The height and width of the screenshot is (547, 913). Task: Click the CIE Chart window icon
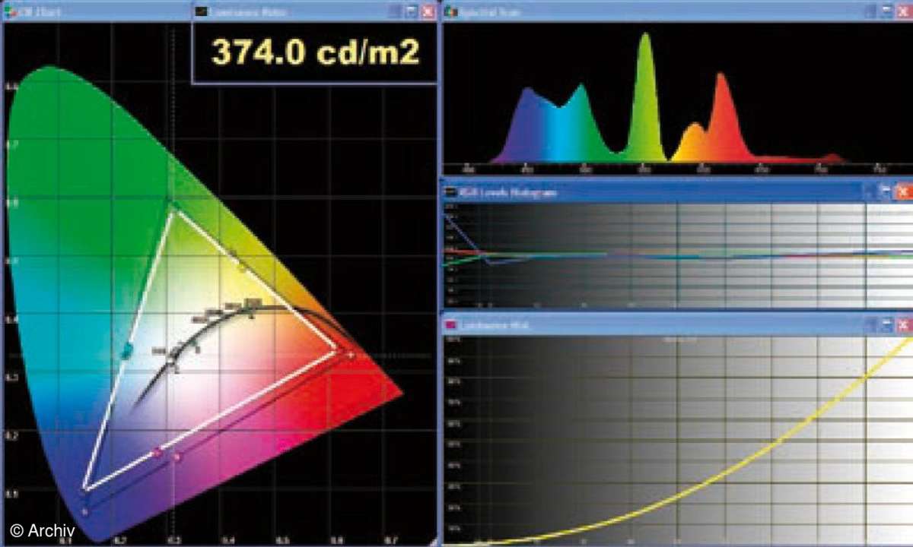coord(8,12)
